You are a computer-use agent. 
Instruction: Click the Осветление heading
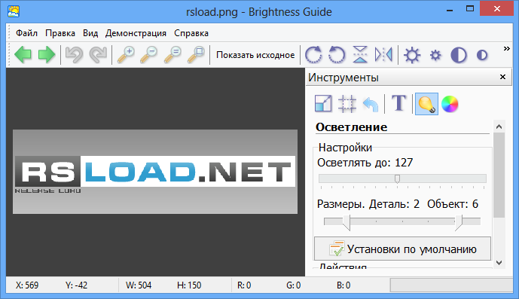click(x=351, y=127)
